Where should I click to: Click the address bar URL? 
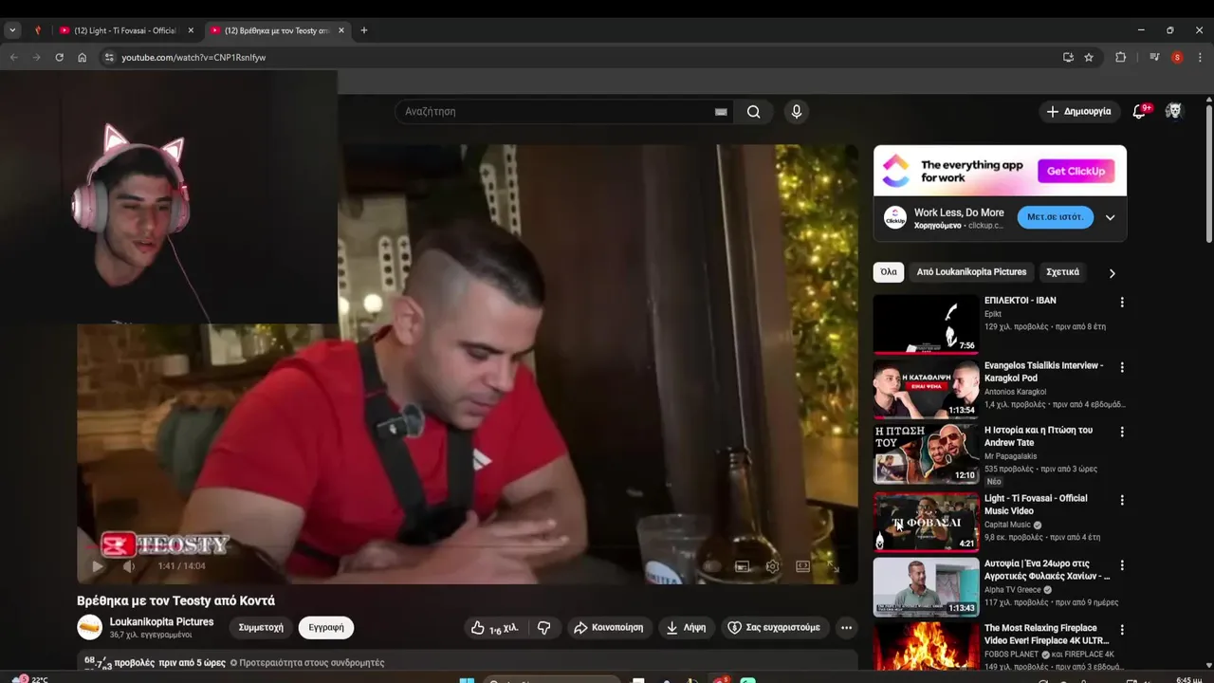point(193,58)
